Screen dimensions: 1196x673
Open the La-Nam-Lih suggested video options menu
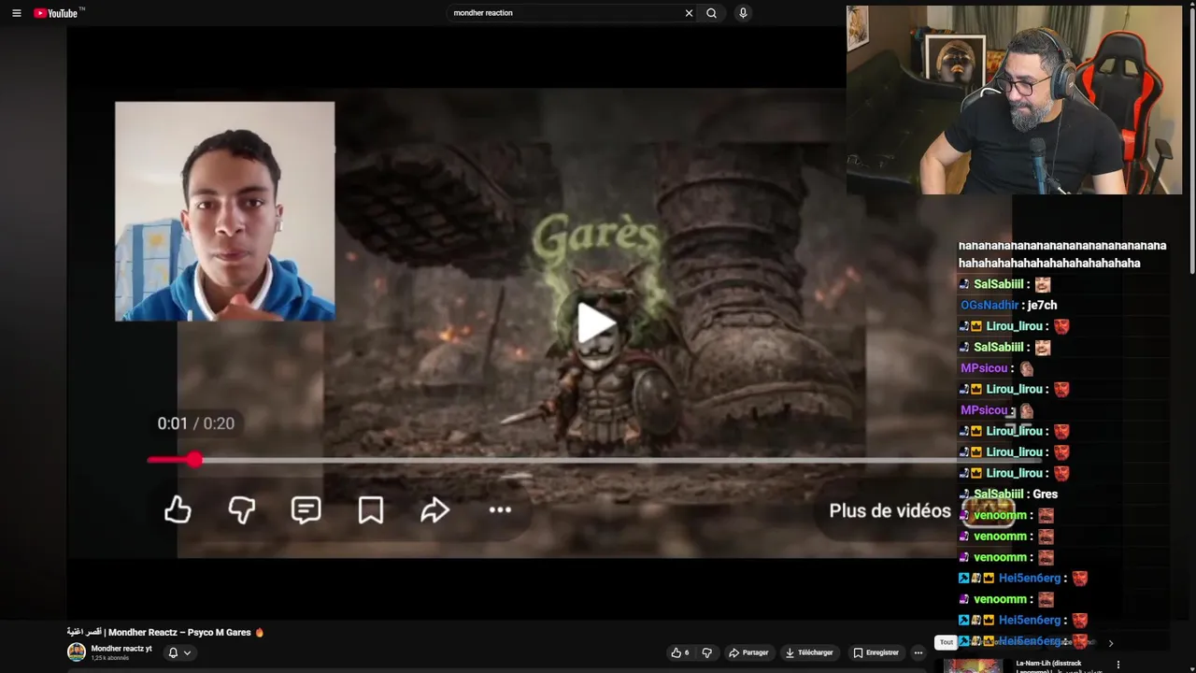(1118, 666)
